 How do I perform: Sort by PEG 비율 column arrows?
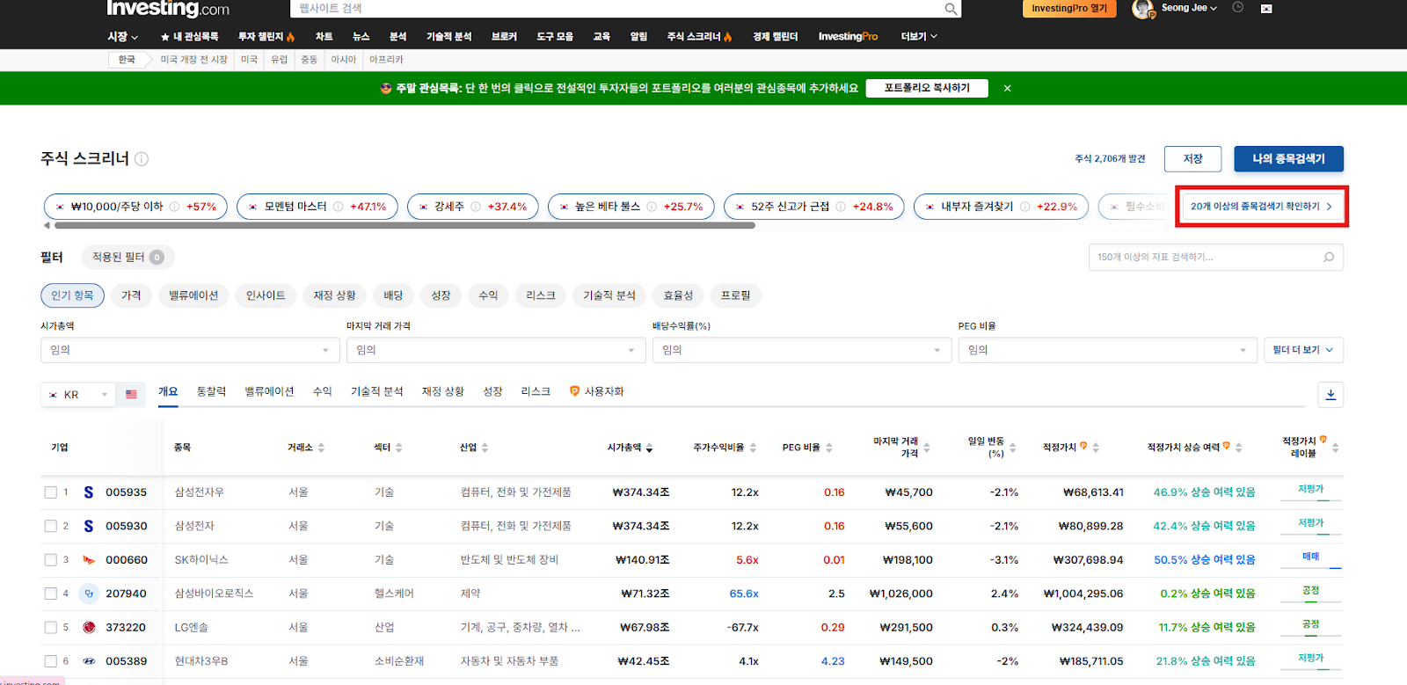[x=828, y=448]
